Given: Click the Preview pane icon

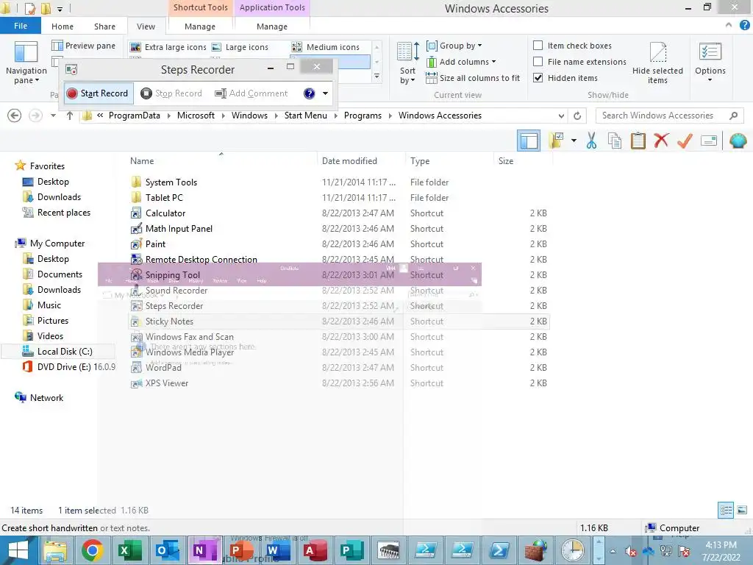Looking at the screenshot, I should [57, 46].
